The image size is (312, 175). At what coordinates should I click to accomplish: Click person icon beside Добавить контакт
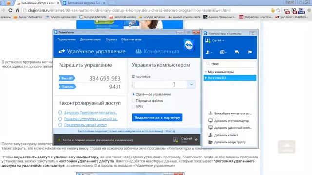click(x=210, y=135)
